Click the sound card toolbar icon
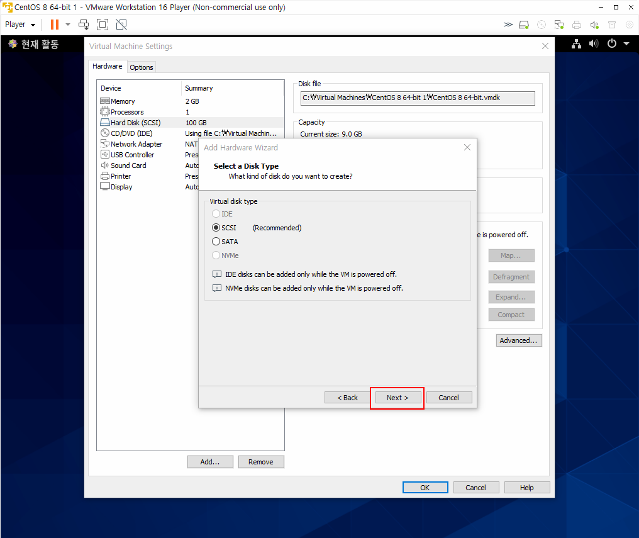The height and width of the screenshot is (538, 639). pyautogui.click(x=594, y=25)
